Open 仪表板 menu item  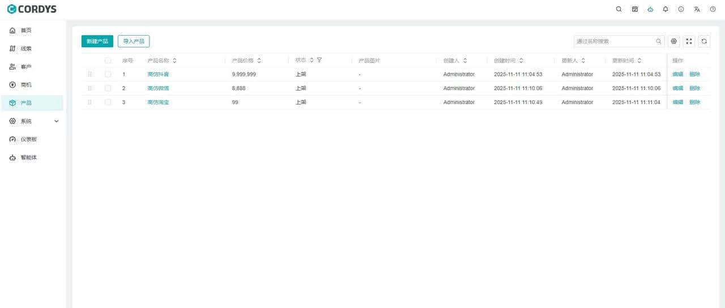pyautogui.click(x=32, y=139)
